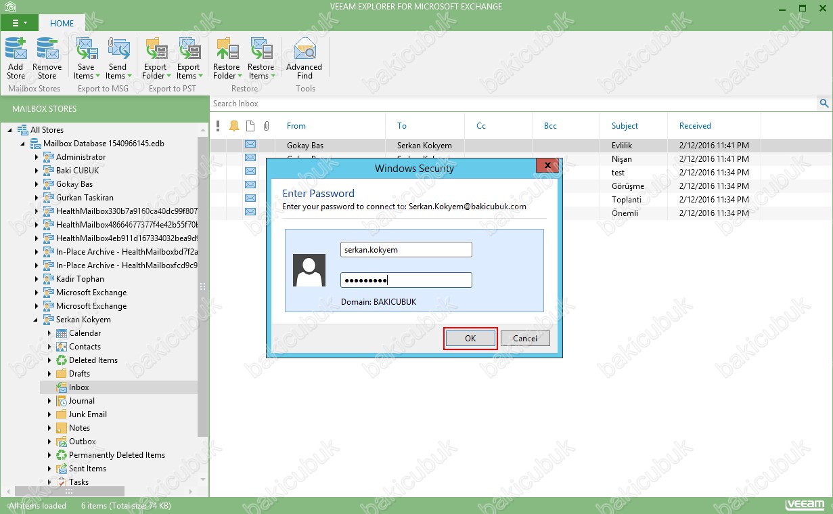Select the email with subject Evlilik

520,146
